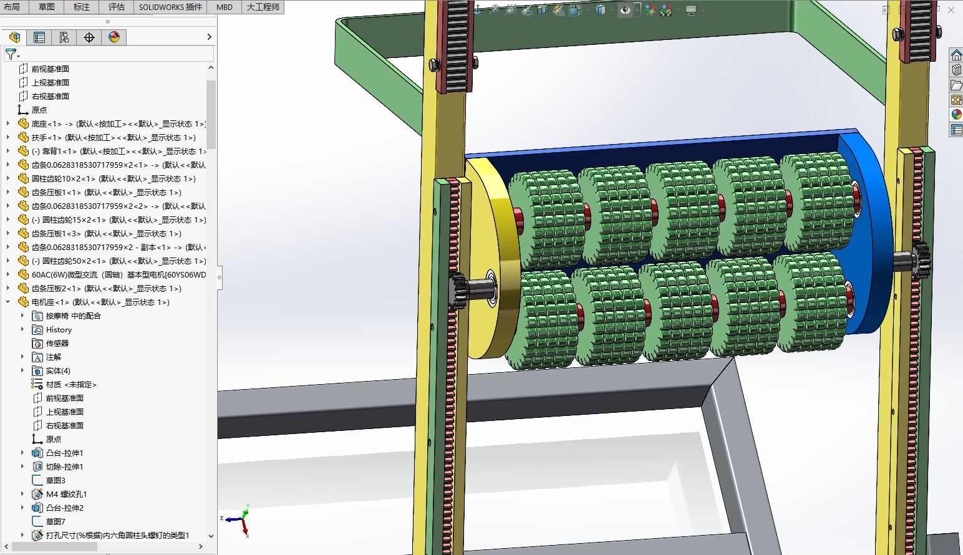The width and height of the screenshot is (963, 555).
Task: Expand the History folder
Action: coord(22,329)
